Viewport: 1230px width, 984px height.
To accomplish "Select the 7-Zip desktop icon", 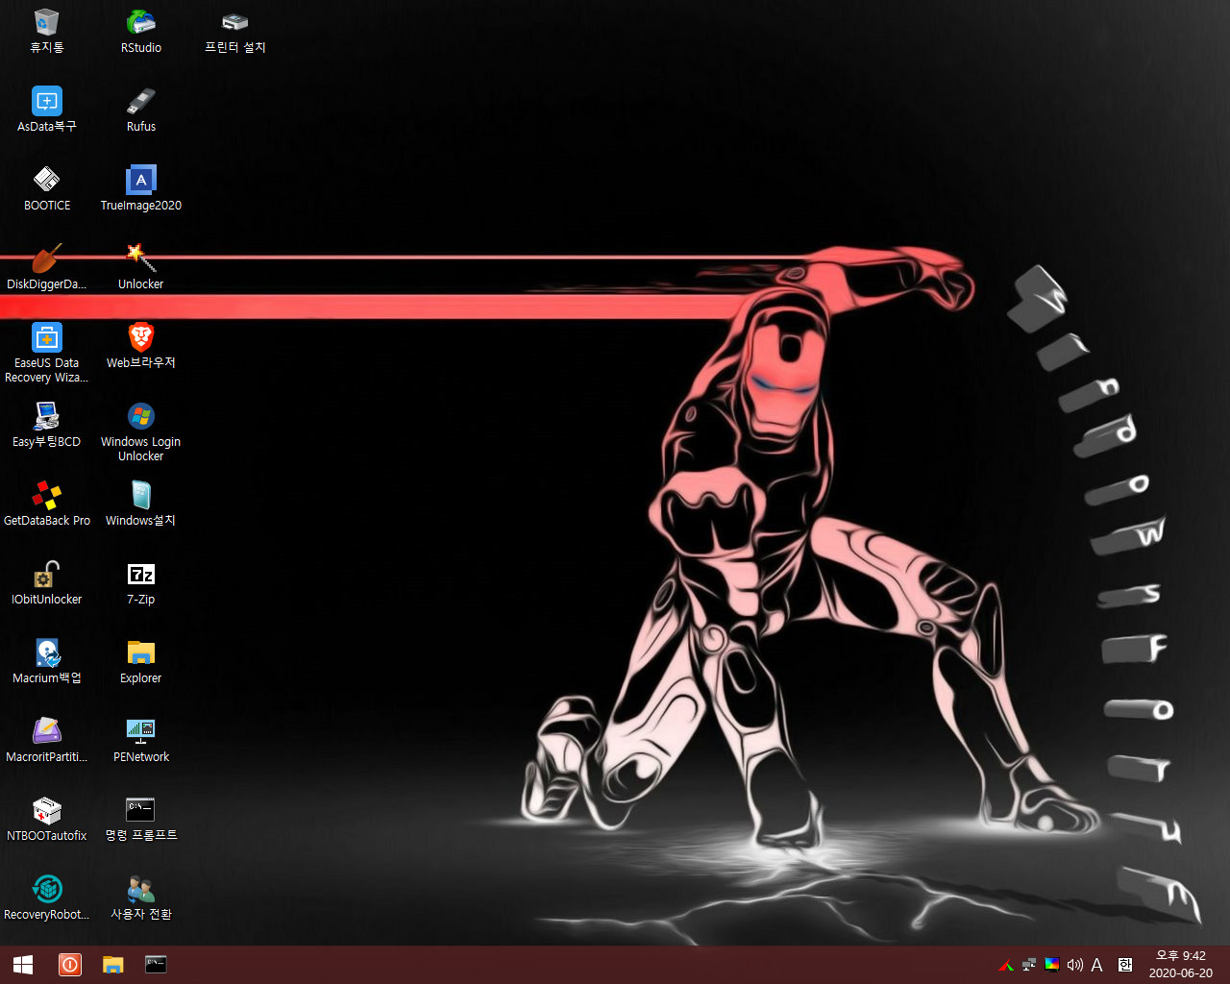I will coord(140,582).
